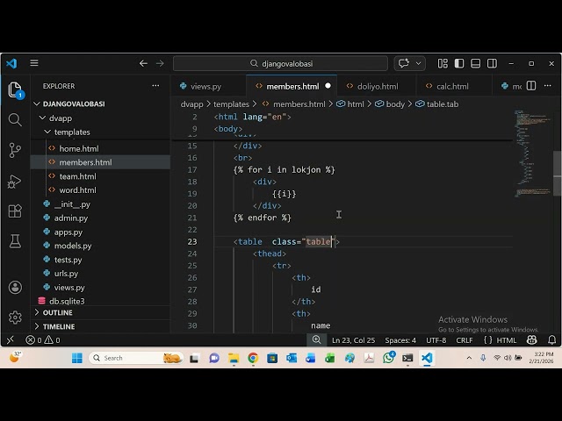Image resolution: width=562 pixels, height=421 pixels.
Task: Click the table.tab breadcrumb segment
Action: [x=437, y=104]
